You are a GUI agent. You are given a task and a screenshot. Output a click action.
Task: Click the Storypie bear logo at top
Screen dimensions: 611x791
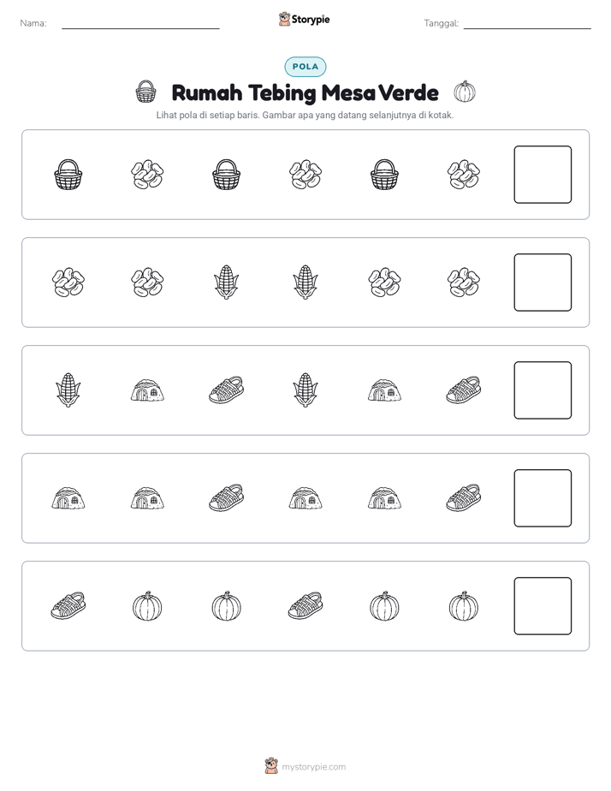284,20
